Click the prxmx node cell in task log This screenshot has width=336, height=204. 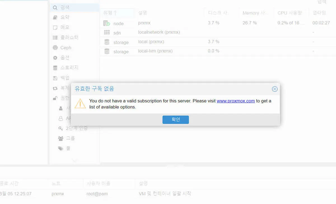click(x=58, y=194)
